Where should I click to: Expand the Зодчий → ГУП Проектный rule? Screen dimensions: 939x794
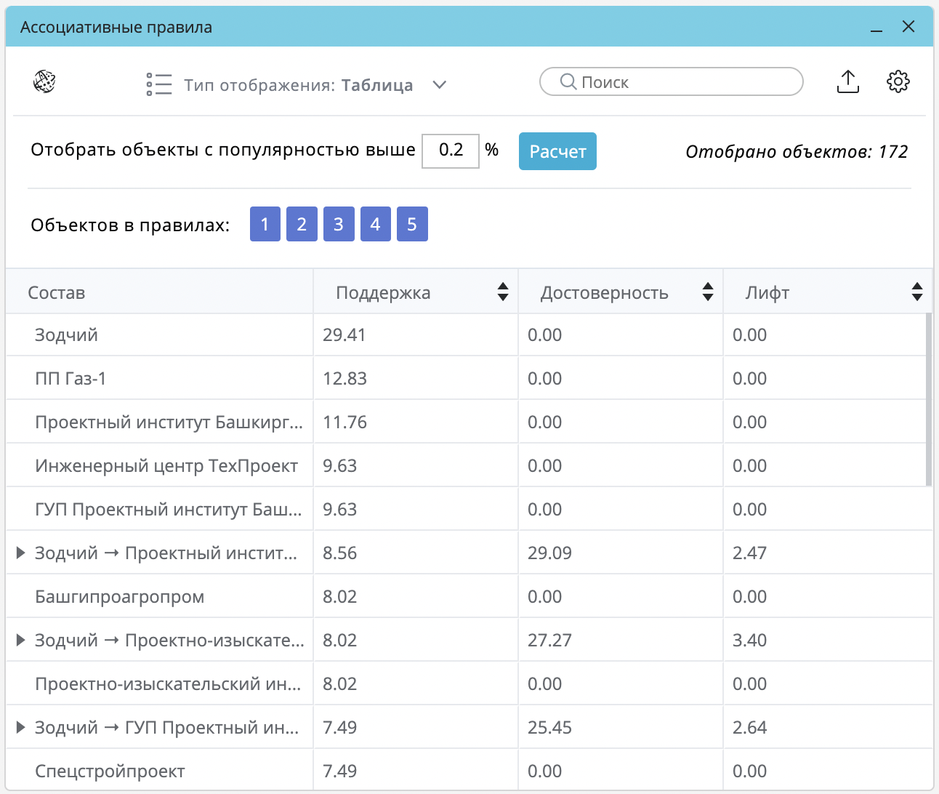click(x=21, y=728)
